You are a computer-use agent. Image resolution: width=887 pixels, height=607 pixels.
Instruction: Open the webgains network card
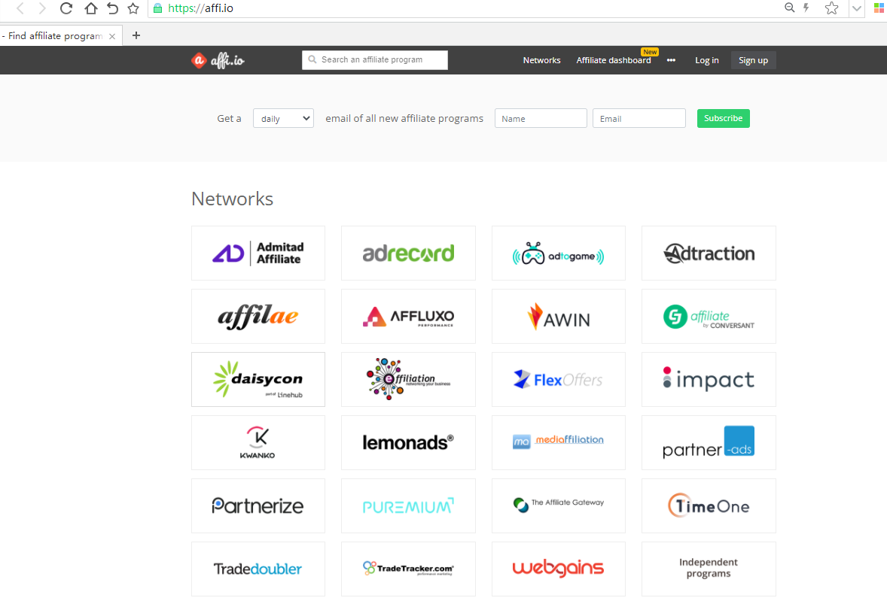559,569
